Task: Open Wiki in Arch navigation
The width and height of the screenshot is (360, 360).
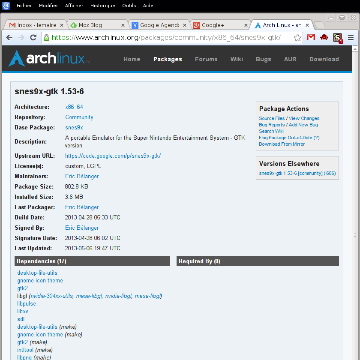Action: click(x=237, y=59)
